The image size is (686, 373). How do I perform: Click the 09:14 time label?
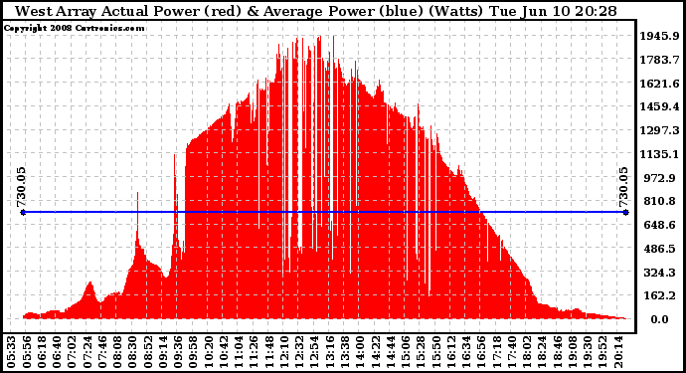coord(163,352)
